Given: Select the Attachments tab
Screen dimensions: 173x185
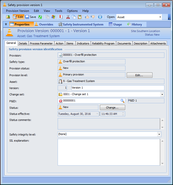Looking at the screenshot, I should (158, 43).
